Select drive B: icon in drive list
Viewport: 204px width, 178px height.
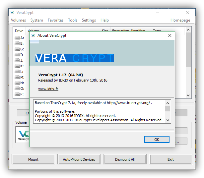[17, 43]
